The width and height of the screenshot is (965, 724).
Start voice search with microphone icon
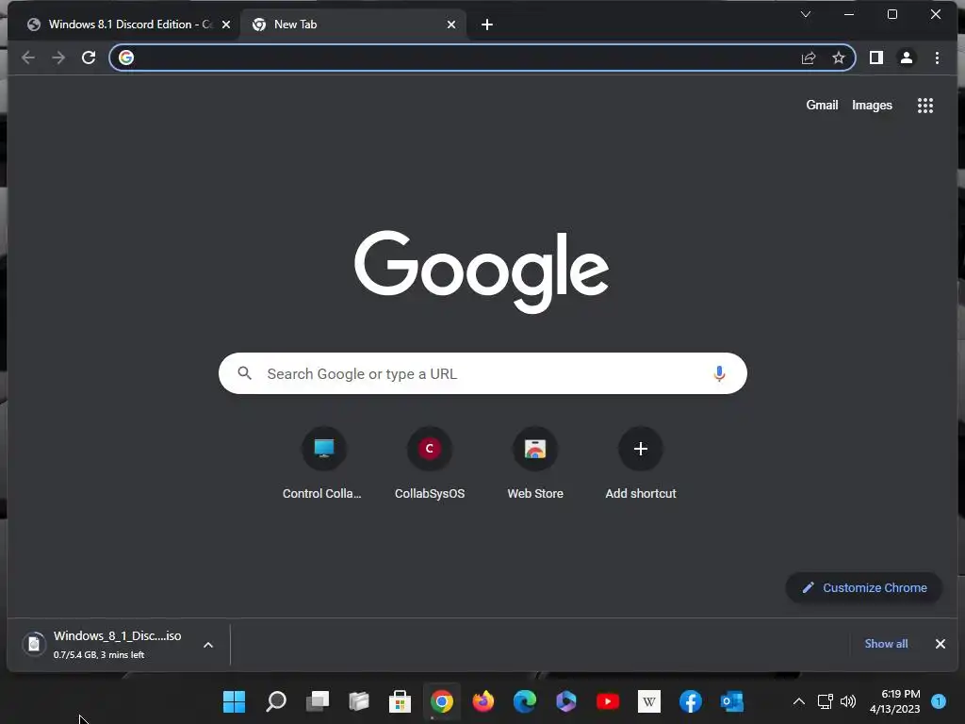[719, 373]
